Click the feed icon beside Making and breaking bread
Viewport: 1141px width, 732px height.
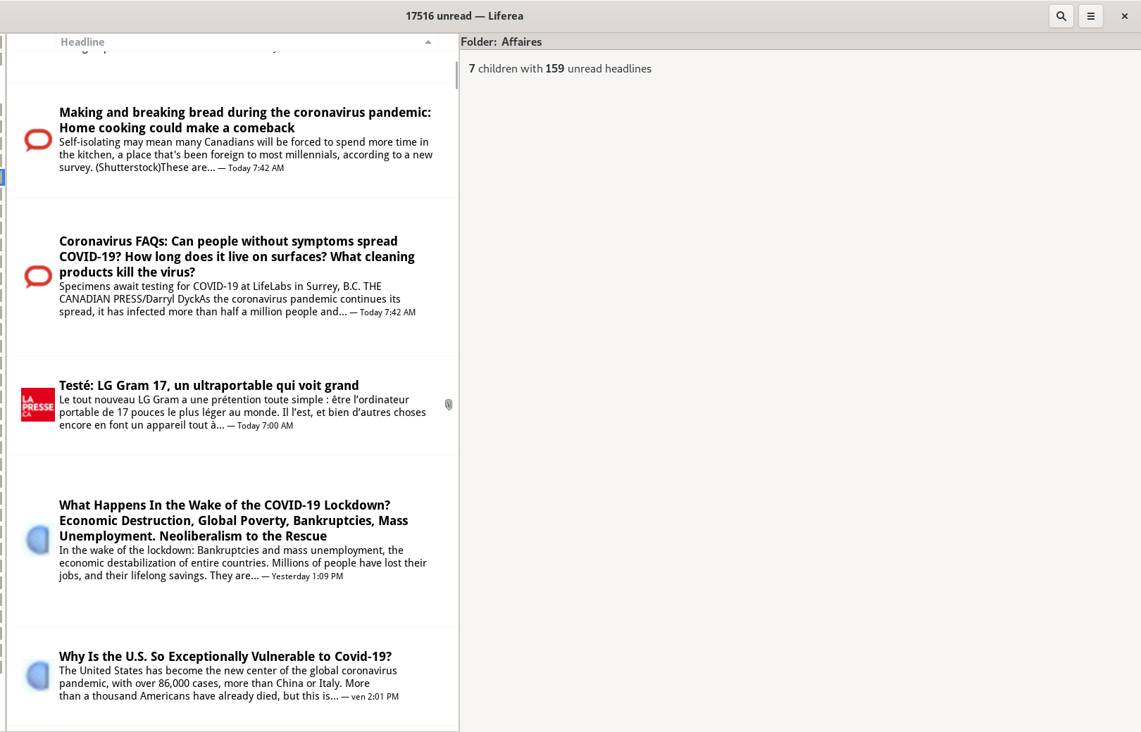(x=38, y=139)
